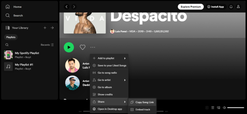Open notifications bell icon
The width and height of the screenshot is (247, 114).
click(x=231, y=7)
